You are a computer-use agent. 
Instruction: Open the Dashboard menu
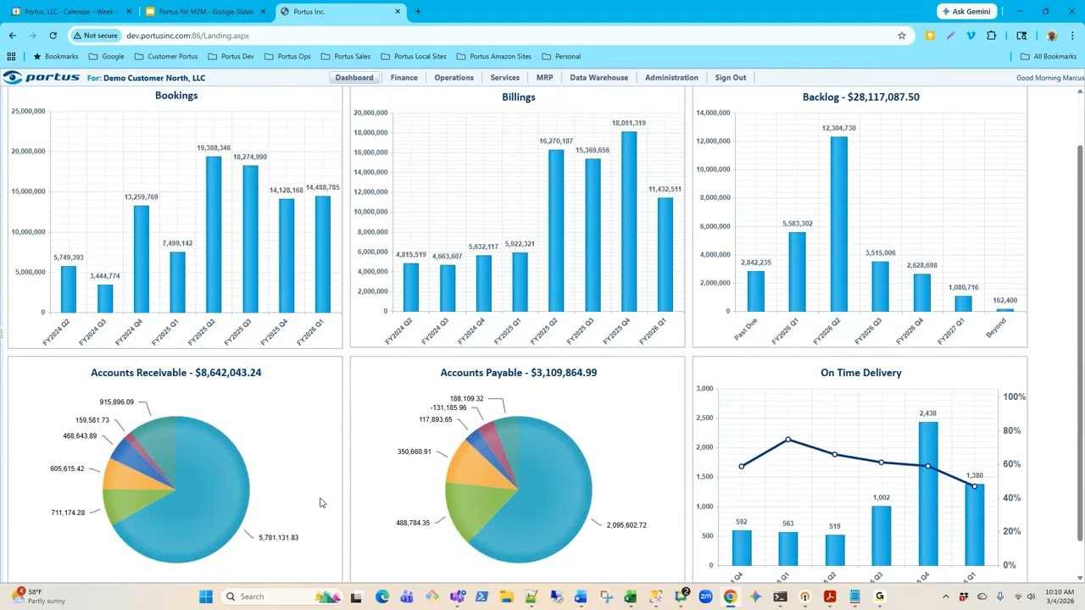354,78
